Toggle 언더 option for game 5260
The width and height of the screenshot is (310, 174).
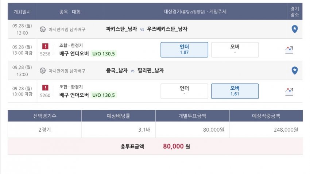point(184,91)
